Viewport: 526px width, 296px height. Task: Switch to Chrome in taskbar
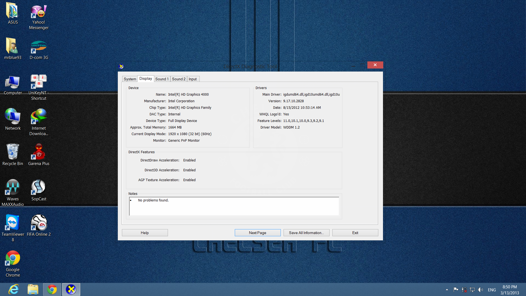52,289
